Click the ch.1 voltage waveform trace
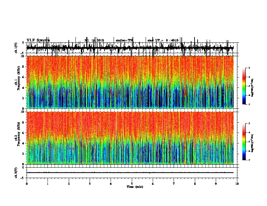 click(130, 48)
